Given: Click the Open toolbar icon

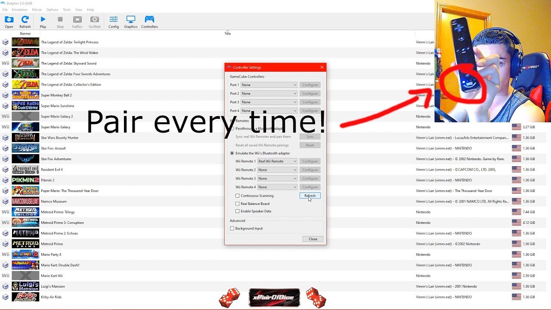Looking at the screenshot, I should pyautogui.click(x=9, y=22).
